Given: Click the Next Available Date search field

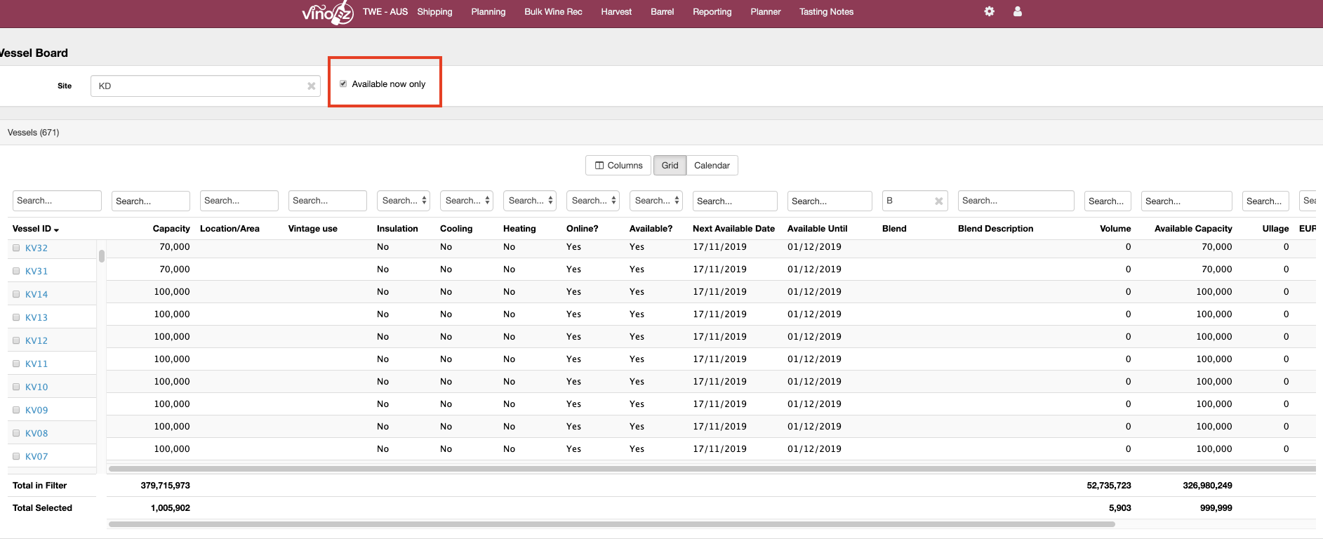Looking at the screenshot, I should pos(734,201).
